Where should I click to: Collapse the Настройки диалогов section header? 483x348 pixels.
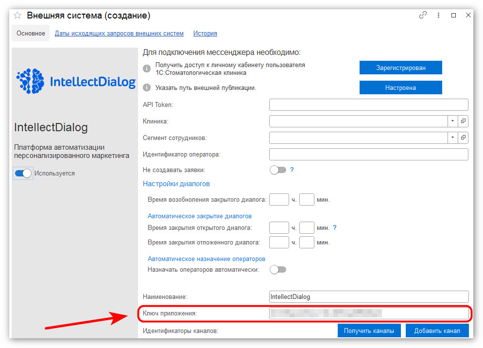point(176,184)
